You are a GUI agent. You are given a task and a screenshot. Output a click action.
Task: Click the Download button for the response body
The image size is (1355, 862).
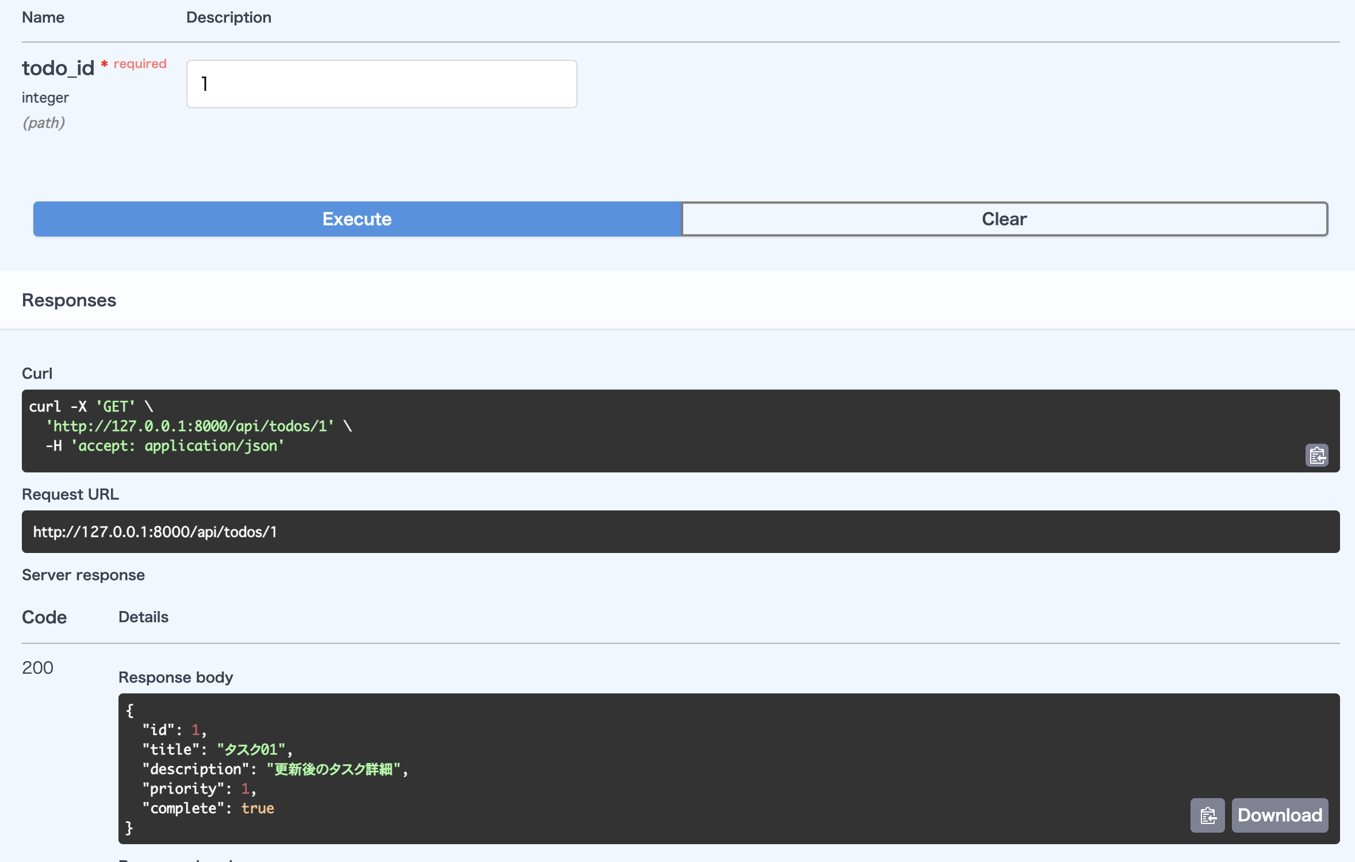(x=1280, y=815)
